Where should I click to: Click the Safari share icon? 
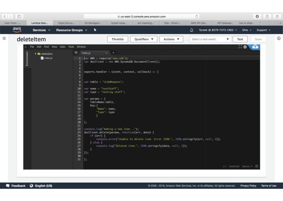[x=267, y=16]
